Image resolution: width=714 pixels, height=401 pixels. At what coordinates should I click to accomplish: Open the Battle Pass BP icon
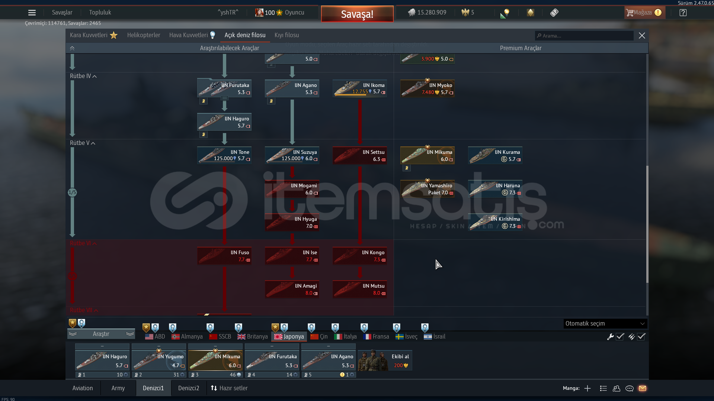click(554, 13)
